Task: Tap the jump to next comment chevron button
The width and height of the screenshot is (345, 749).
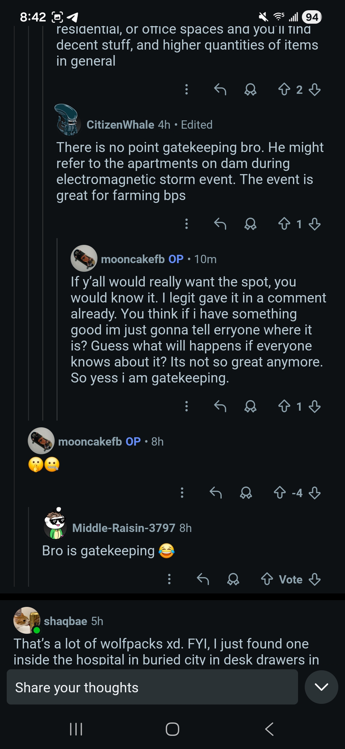Action: [321, 687]
